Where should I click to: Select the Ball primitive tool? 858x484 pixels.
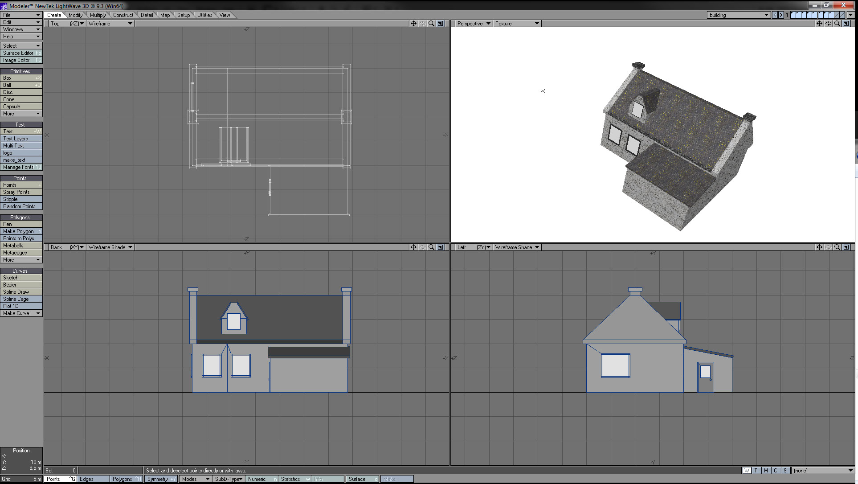(x=21, y=85)
